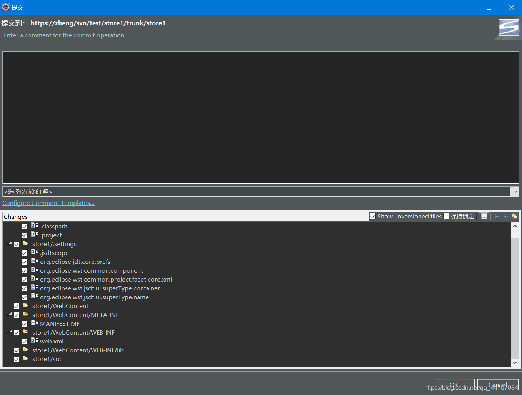522x395 pixels.
Task: Collapse the store1/WebContent/META-INF tree node
Action: 9,315
